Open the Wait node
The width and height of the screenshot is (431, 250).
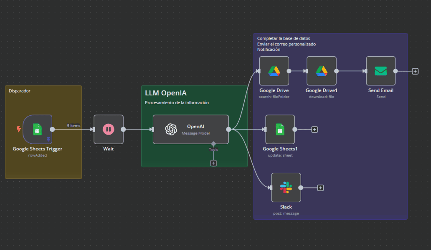(109, 130)
